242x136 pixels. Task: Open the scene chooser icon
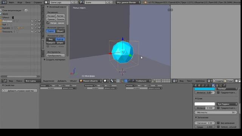click(x=82, y=2)
